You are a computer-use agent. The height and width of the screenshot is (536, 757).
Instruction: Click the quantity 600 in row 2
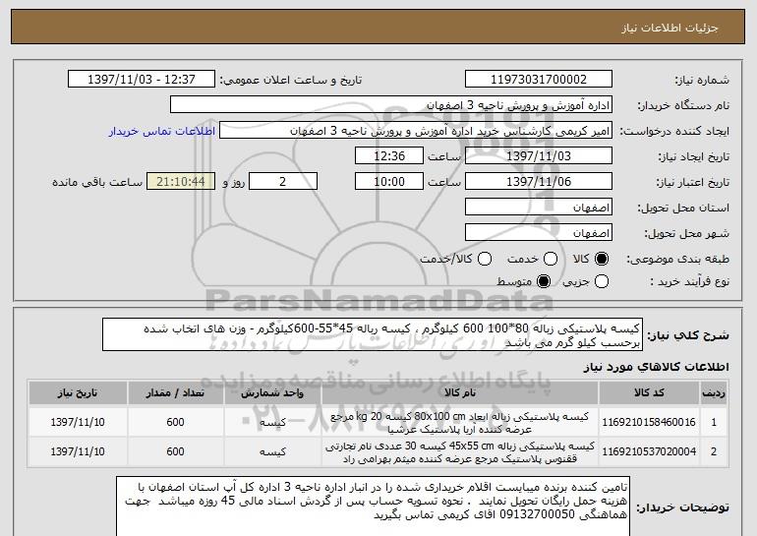click(175, 451)
